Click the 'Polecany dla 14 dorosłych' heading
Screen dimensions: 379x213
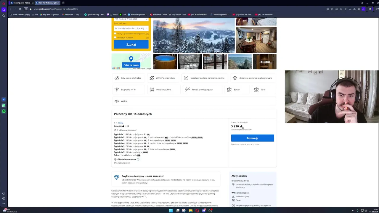pos(133,114)
